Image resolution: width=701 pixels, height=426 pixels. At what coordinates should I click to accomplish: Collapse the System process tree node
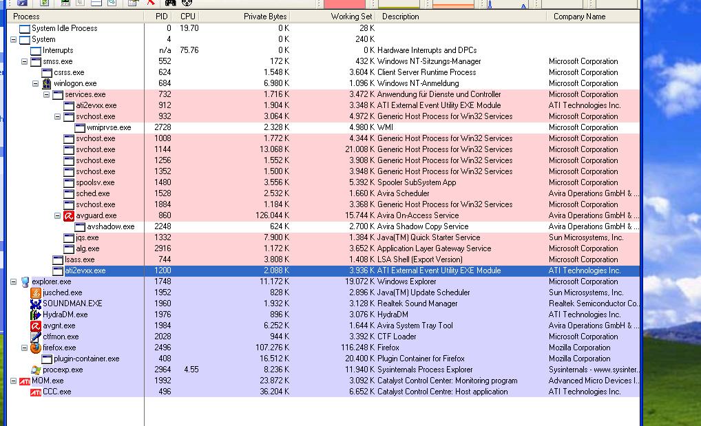(13, 39)
